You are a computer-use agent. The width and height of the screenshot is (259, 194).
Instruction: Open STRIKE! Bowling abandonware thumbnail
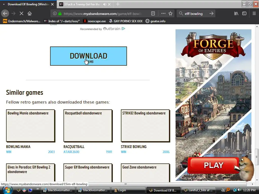point(145,126)
